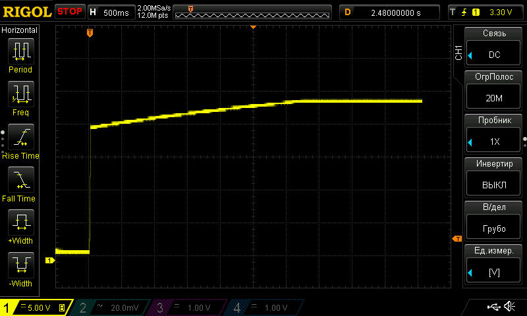Click the waveform memory position bar
This screenshot has width=527, height=316.
pos(254,12)
